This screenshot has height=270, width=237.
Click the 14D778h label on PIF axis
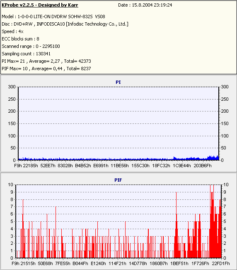138,263
